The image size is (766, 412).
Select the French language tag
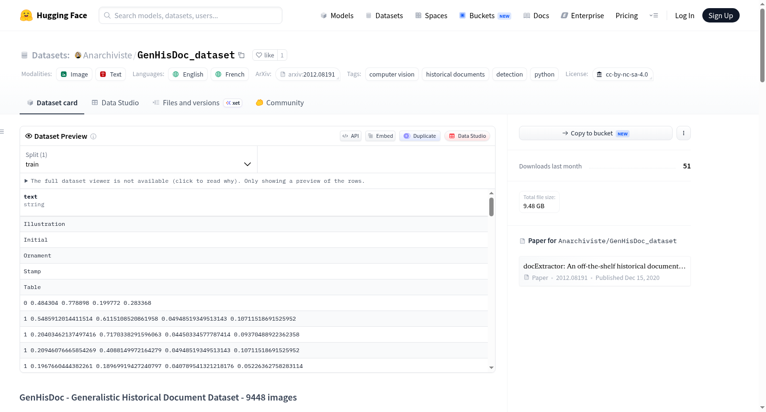click(230, 74)
